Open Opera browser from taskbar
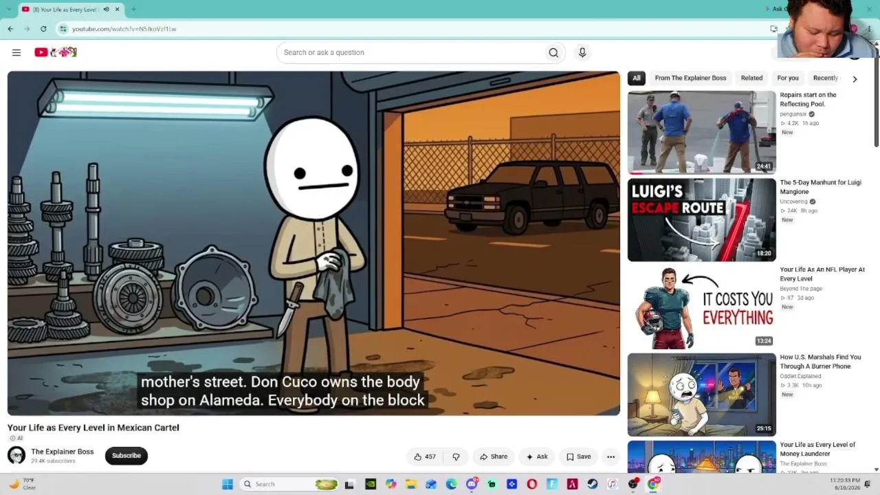The image size is (880, 495). point(531,484)
